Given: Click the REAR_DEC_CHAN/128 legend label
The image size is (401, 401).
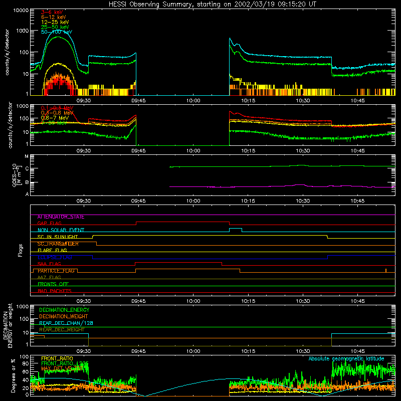Looking at the screenshot, I should (66, 323).
